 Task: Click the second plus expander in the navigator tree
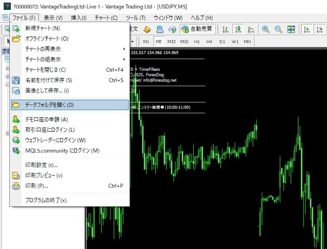point(7,77)
